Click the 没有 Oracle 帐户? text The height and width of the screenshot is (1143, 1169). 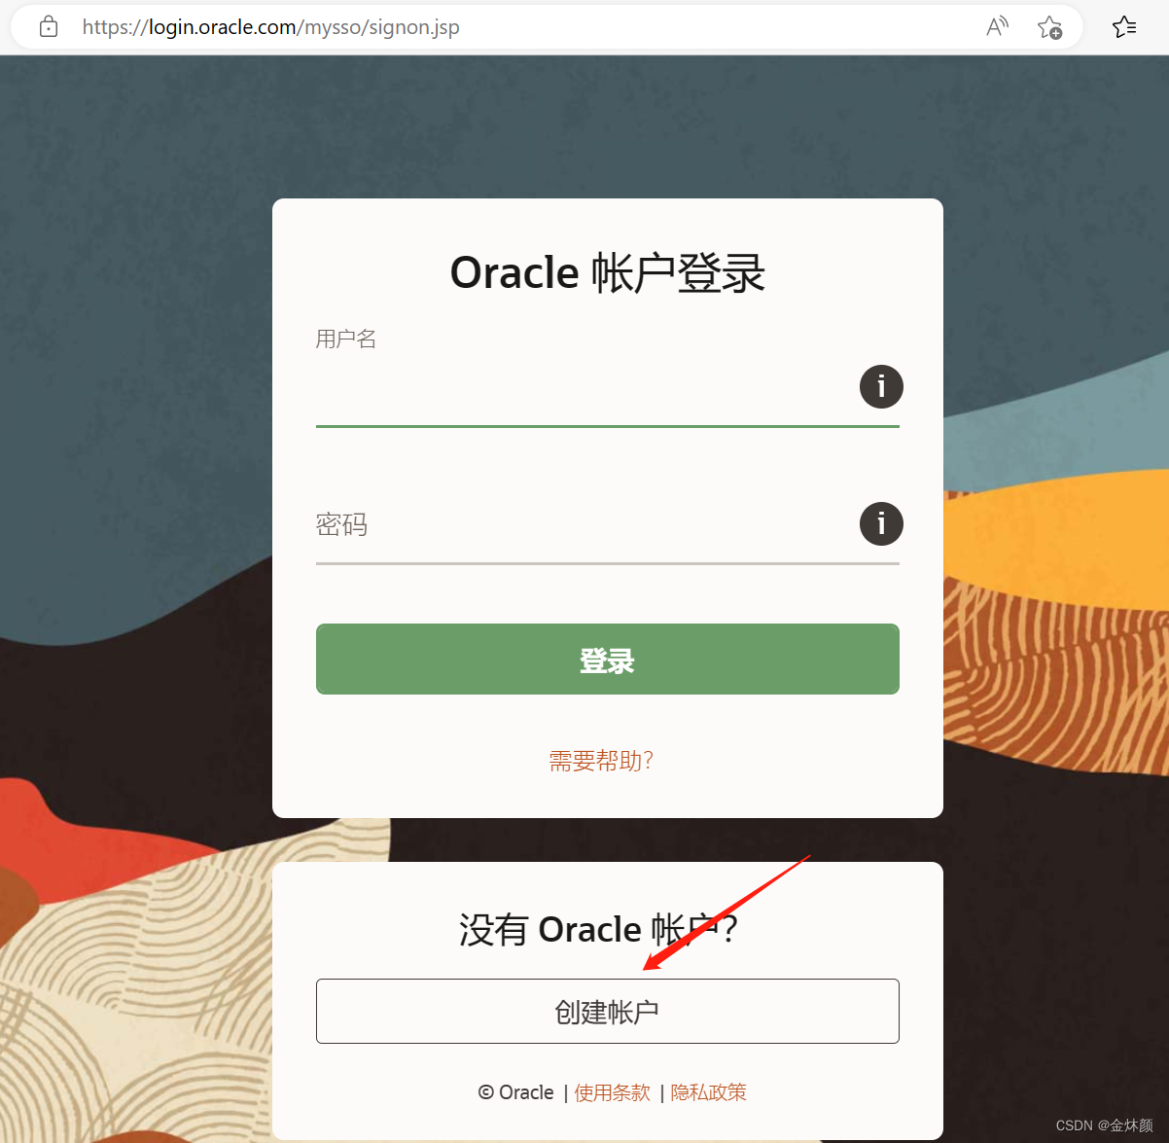tap(599, 930)
